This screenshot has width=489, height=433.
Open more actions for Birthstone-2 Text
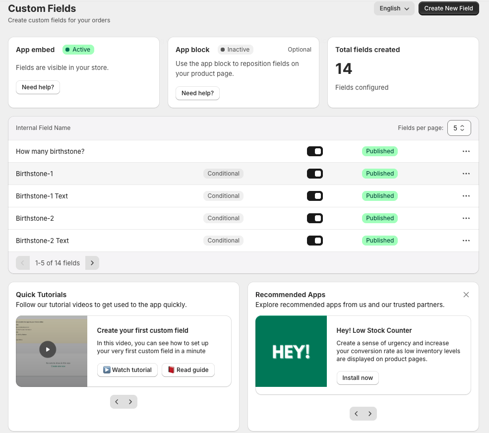point(466,241)
